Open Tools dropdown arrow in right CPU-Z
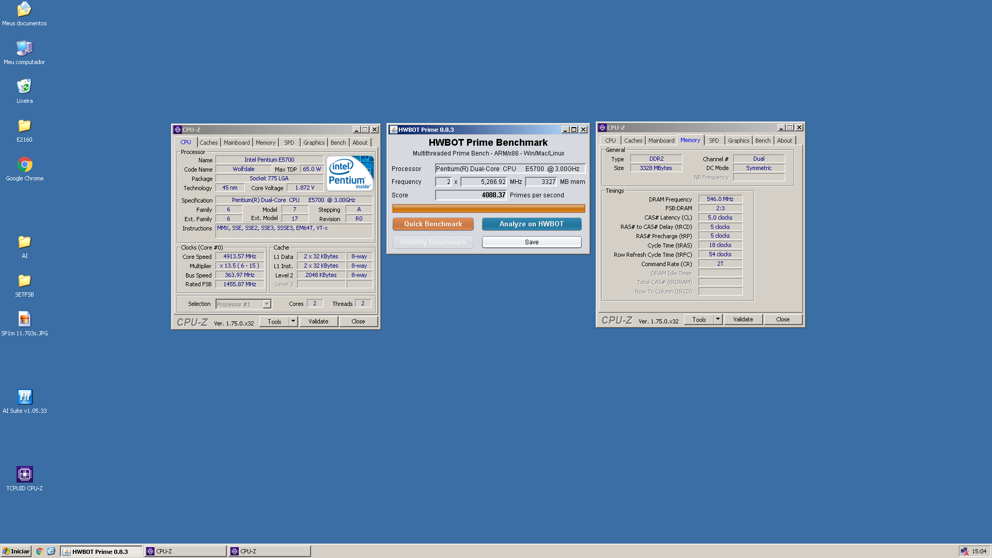The image size is (992, 558). [x=718, y=319]
